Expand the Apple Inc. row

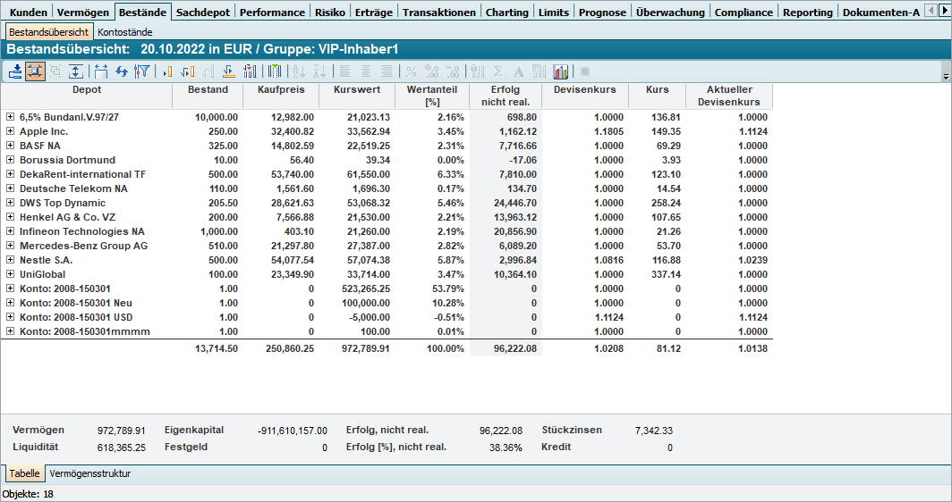pos(10,131)
